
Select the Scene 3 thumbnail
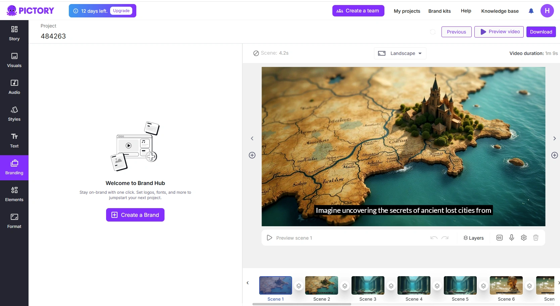[x=368, y=285]
